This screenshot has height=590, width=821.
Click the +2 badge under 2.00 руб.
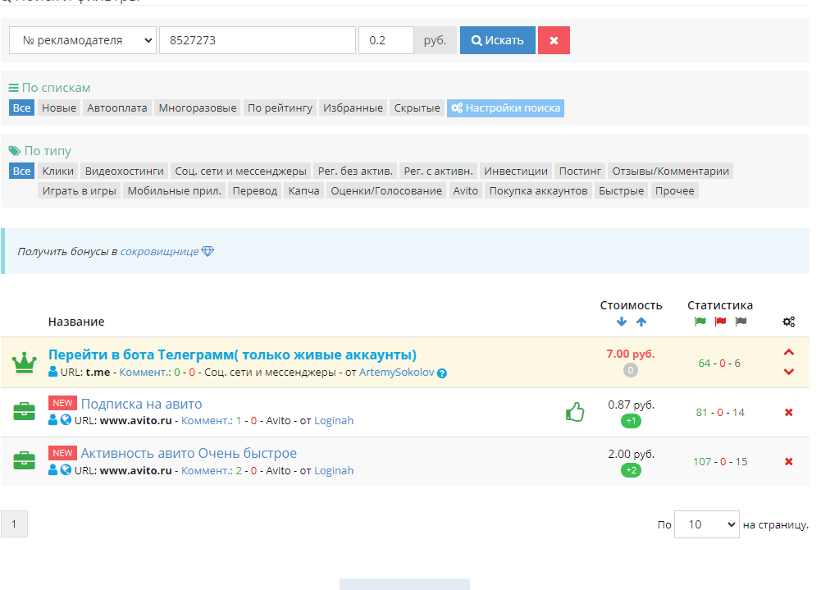(631, 470)
